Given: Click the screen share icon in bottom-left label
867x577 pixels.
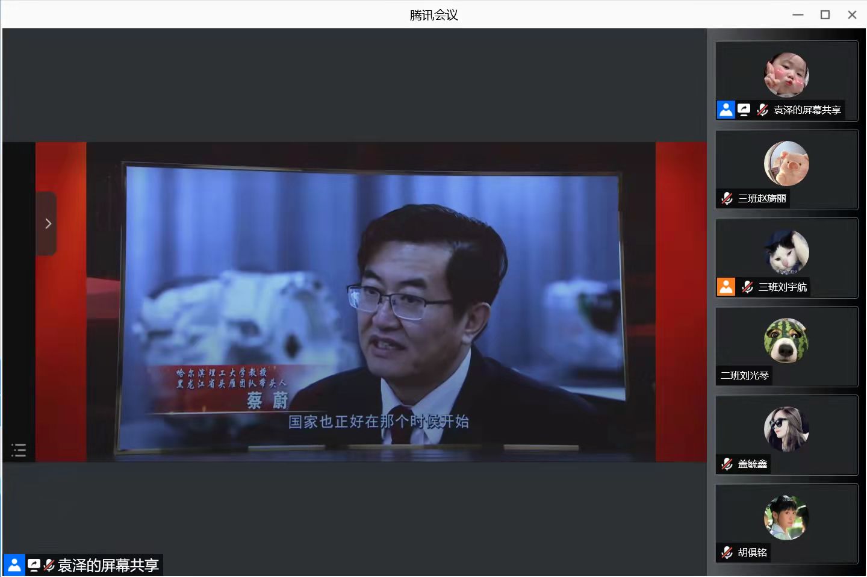Looking at the screenshot, I should (34, 565).
